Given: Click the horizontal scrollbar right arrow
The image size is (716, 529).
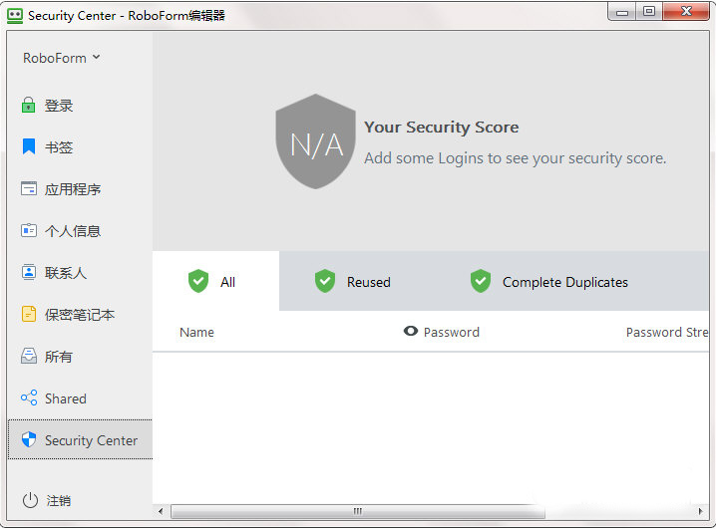Looking at the screenshot, I should [708, 511].
